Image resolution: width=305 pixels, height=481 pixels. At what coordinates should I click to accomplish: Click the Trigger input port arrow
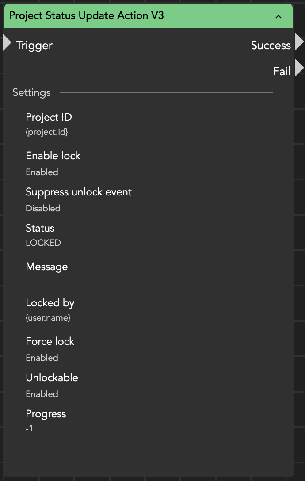pyautogui.click(x=7, y=43)
